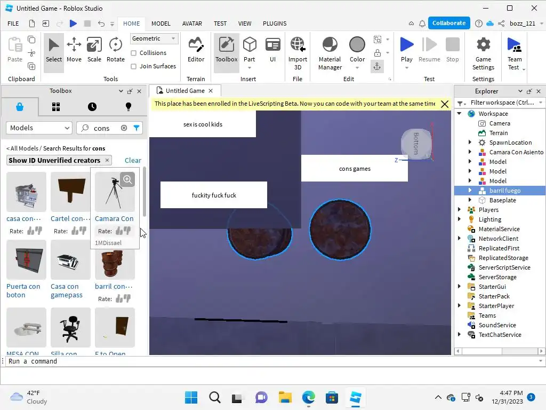This screenshot has height=410, width=546.
Task: Open the FILE menu
Action: click(x=13, y=23)
